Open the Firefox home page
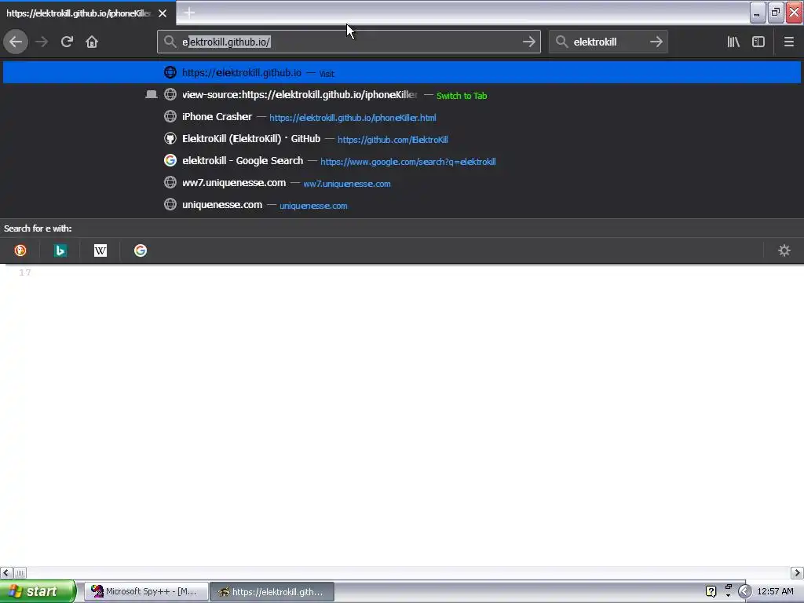Viewport: 804px width, 603px height. pyautogui.click(x=92, y=42)
